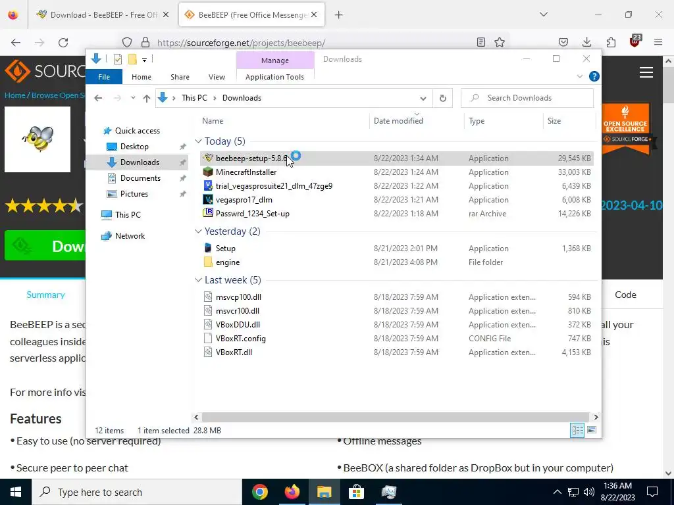Click Properties icon in quick access toolbar
This screenshot has width=674, height=505.
117,59
